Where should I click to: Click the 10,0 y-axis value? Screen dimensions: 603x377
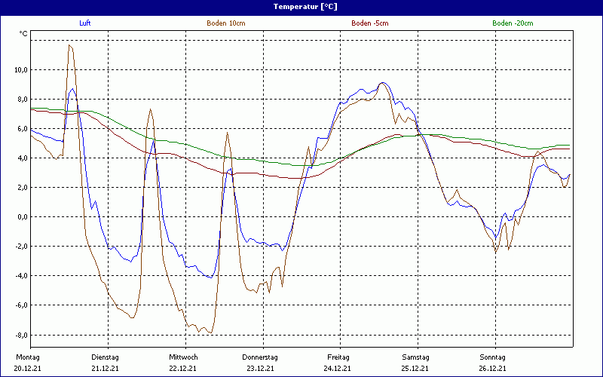20,70
